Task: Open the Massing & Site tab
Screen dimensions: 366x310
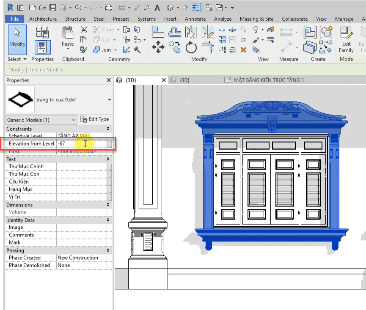Action: tap(256, 19)
